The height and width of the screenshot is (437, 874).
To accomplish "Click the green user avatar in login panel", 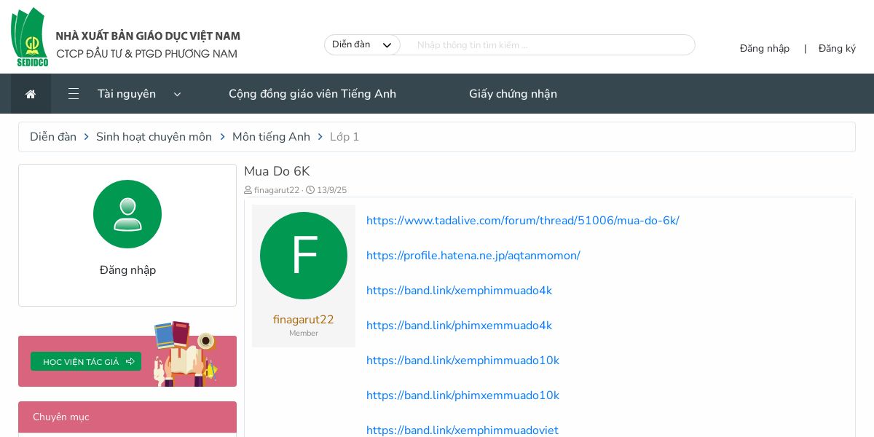I will pos(127,214).
